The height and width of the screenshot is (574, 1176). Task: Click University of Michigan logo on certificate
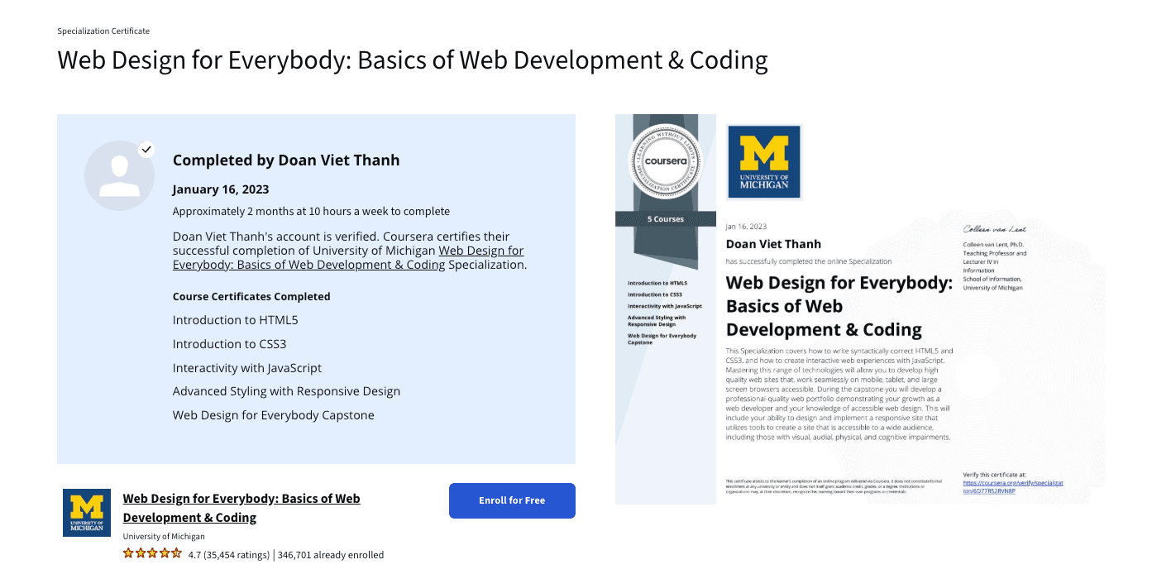(764, 162)
